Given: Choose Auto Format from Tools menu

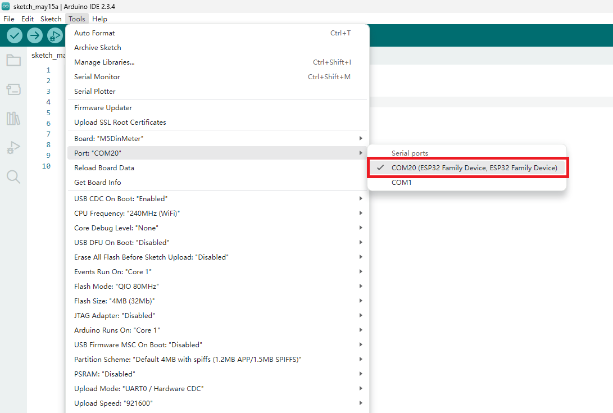Looking at the screenshot, I should pos(217,33).
